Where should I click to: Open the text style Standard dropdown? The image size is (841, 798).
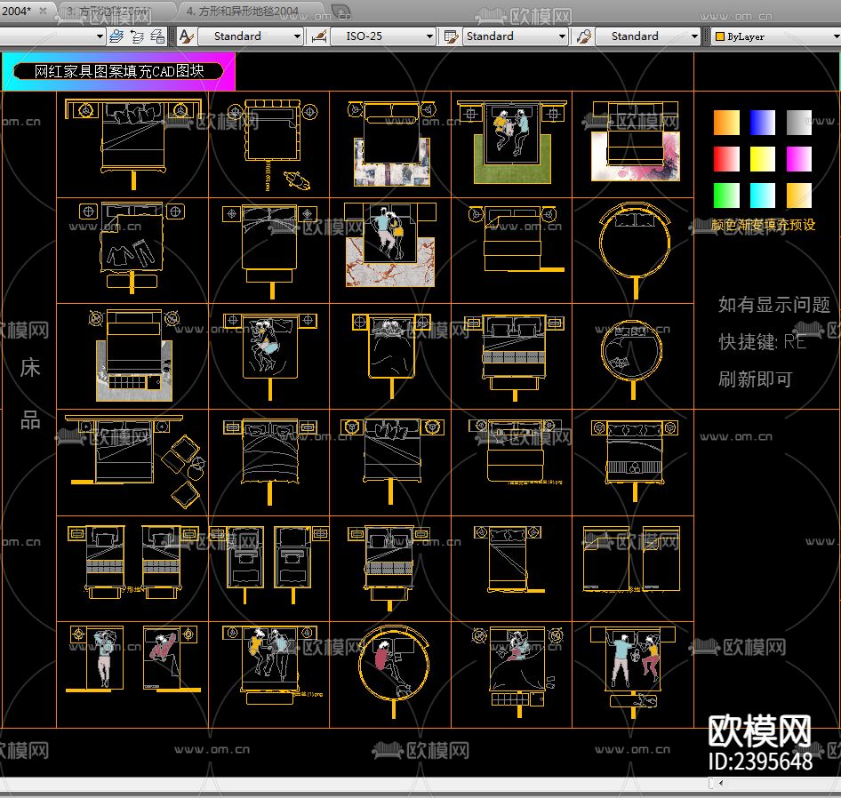pos(250,36)
